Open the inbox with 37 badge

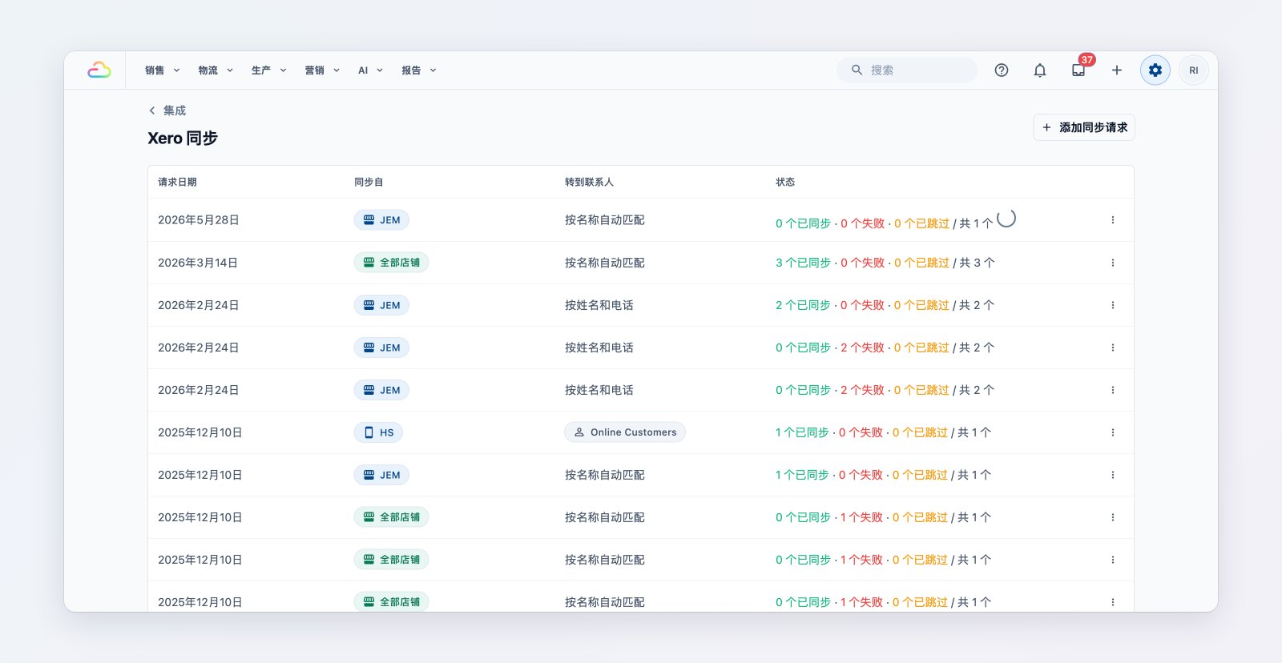(1078, 70)
